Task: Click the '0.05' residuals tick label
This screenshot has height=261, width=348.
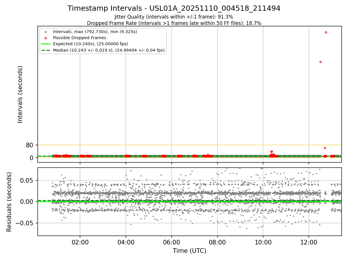Action: point(27,180)
